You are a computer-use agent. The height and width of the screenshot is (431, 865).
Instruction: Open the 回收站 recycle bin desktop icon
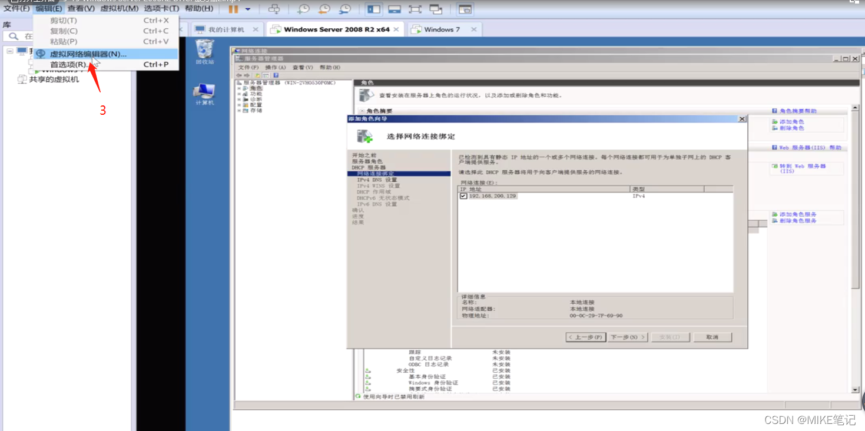(204, 52)
